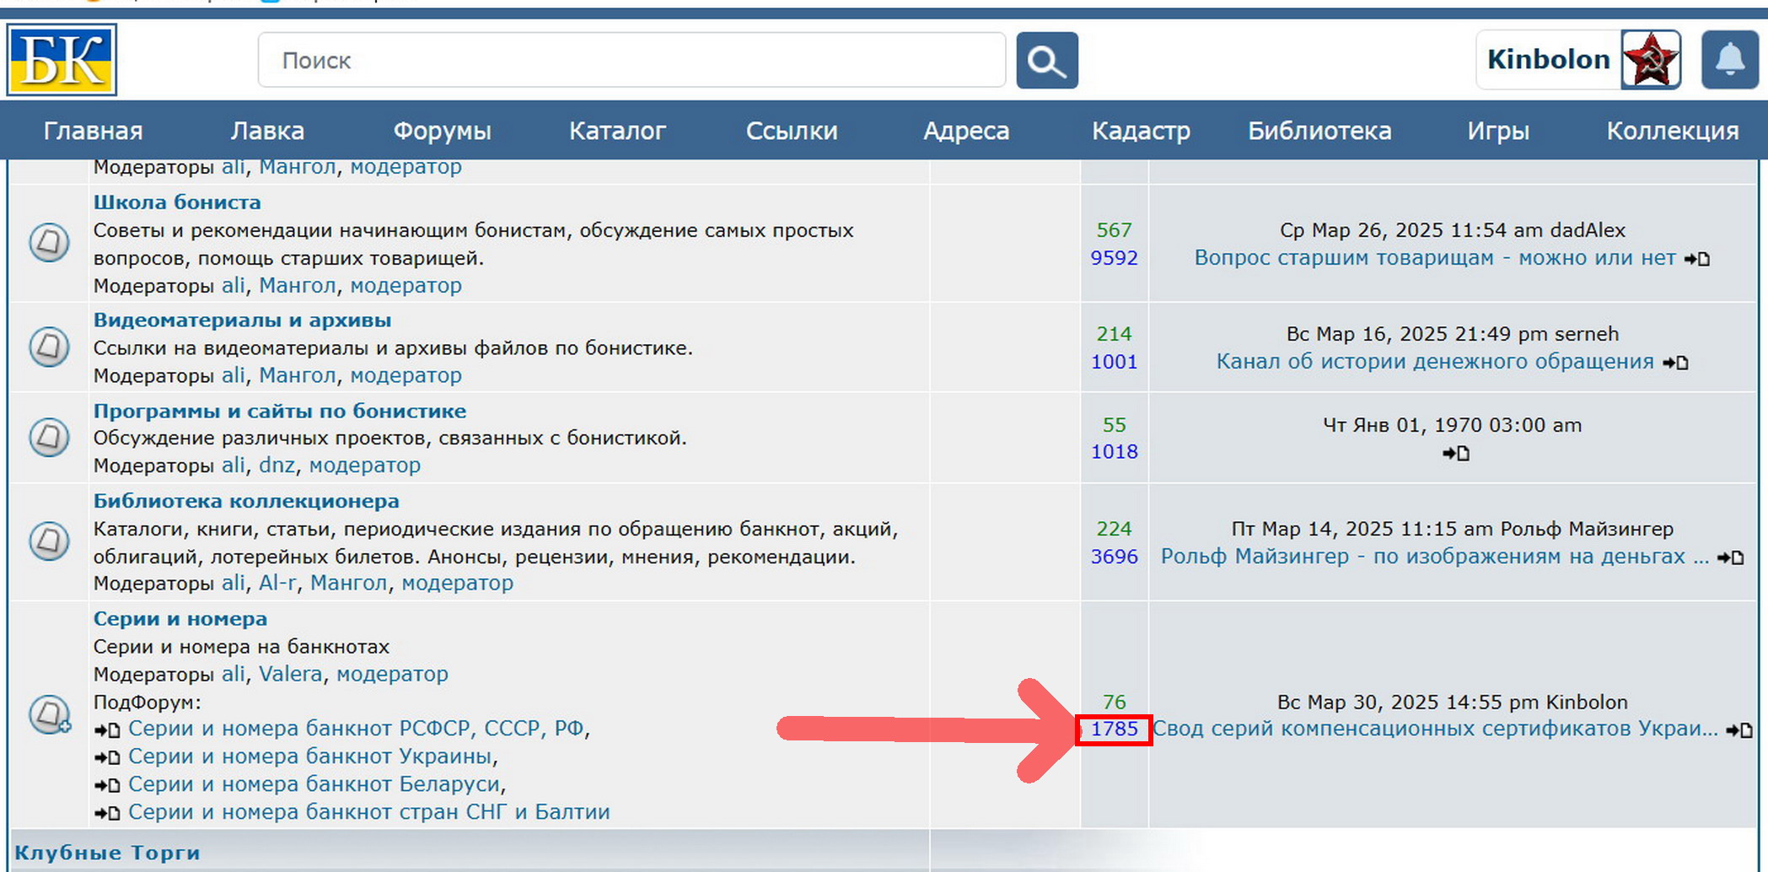Click the Kinbolon red star avatar
This screenshot has height=872, width=1768.
(x=1650, y=60)
